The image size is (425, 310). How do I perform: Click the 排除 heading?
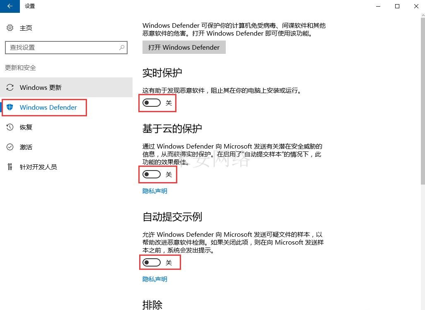click(x=152, y=305)
